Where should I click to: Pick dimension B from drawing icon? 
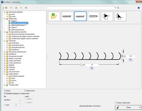point(130,60)
